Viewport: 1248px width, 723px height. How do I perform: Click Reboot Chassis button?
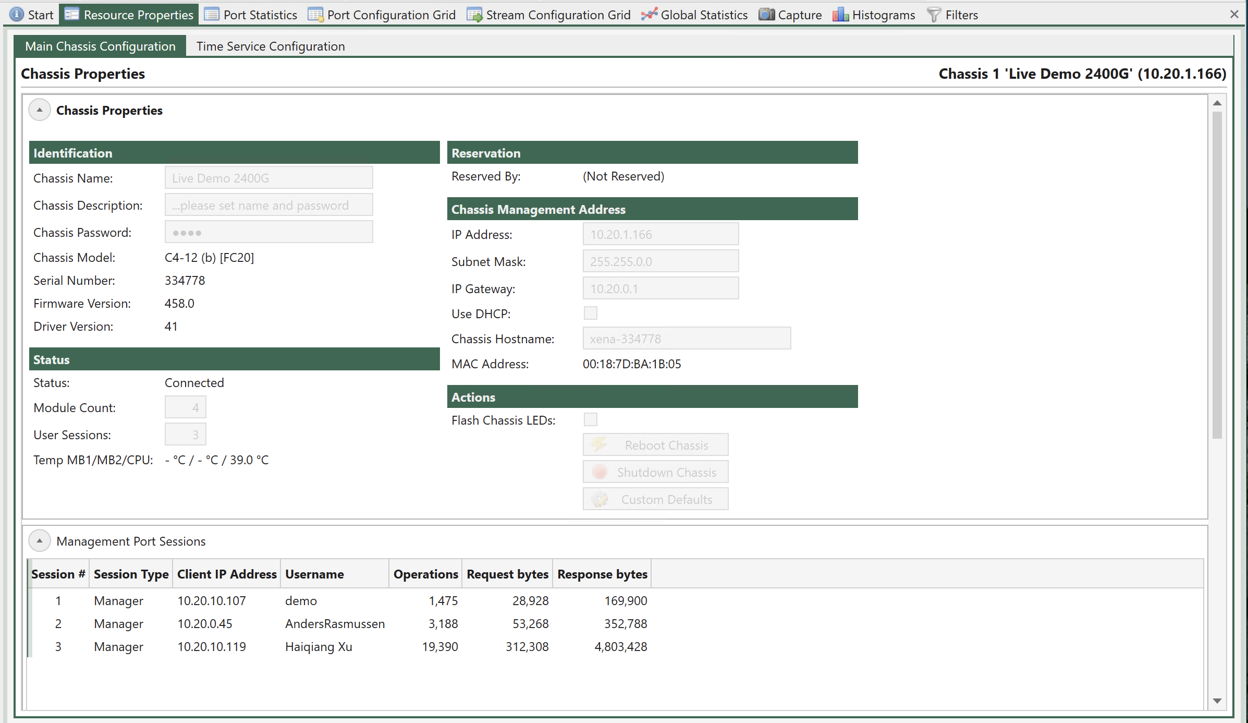pyautogui.click(x=655, y=444)
